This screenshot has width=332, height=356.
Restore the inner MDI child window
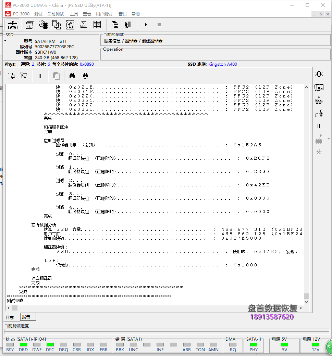pos(321,14)
